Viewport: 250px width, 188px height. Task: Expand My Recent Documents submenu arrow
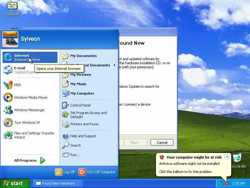click(x=114, y=65)
